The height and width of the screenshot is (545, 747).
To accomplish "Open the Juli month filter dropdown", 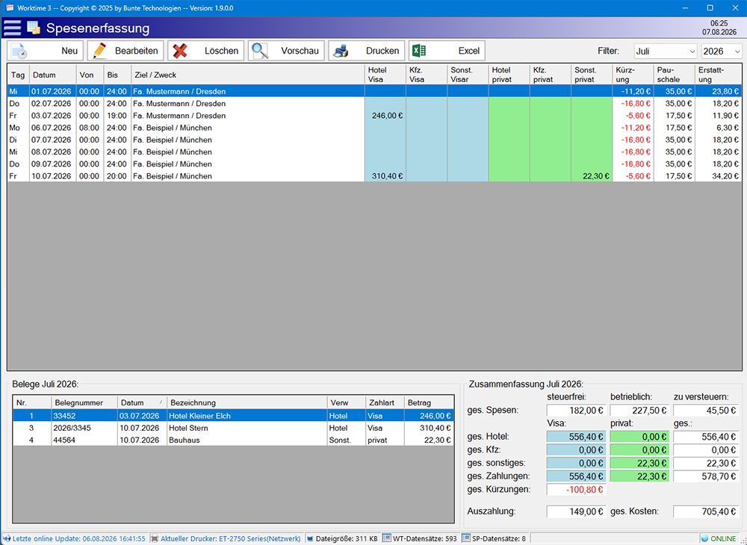I will pos(666,51).
